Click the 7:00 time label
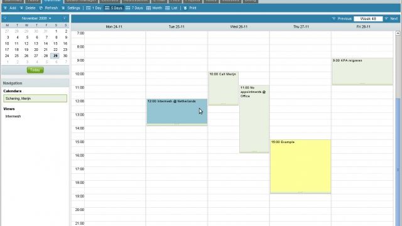Viewport: 402px width, 226px height. [x=80, y=33]
